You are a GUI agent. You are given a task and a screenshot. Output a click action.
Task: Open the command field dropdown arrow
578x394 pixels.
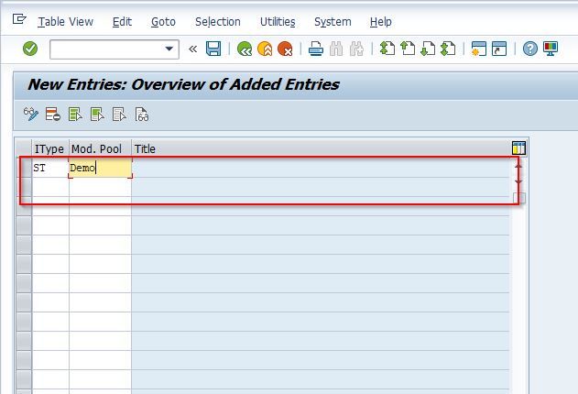tap(169, 49)
